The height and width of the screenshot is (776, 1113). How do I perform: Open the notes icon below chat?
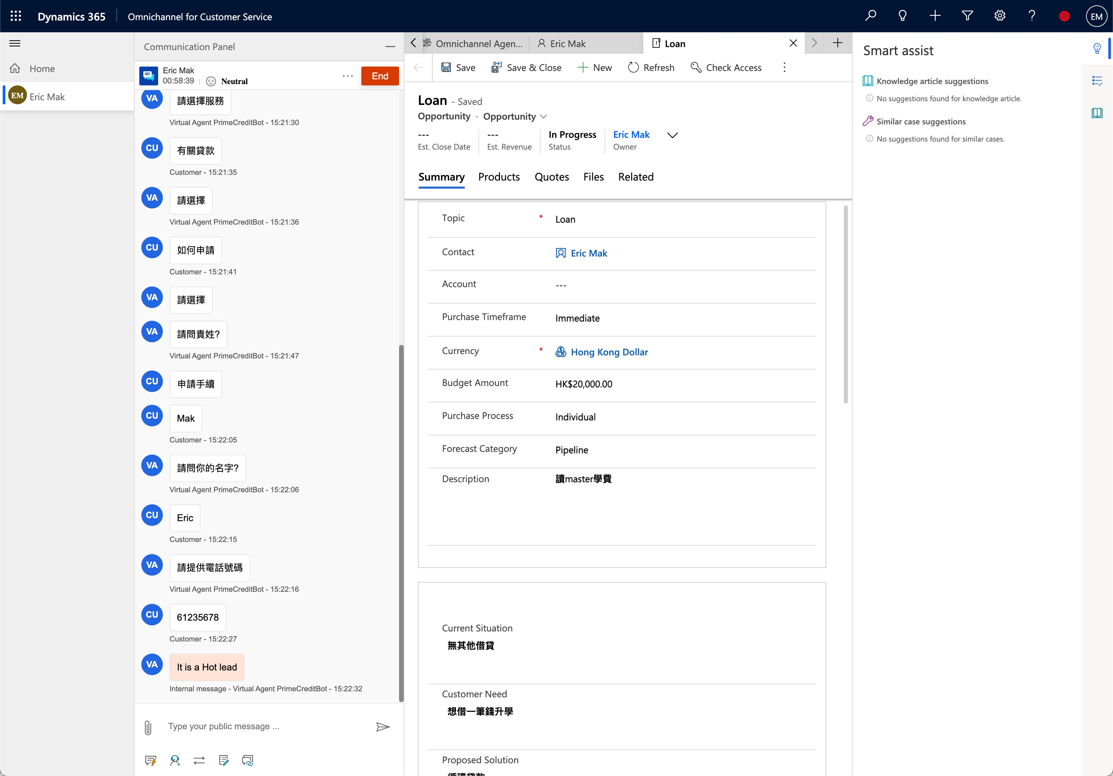[x=223, y=761]
